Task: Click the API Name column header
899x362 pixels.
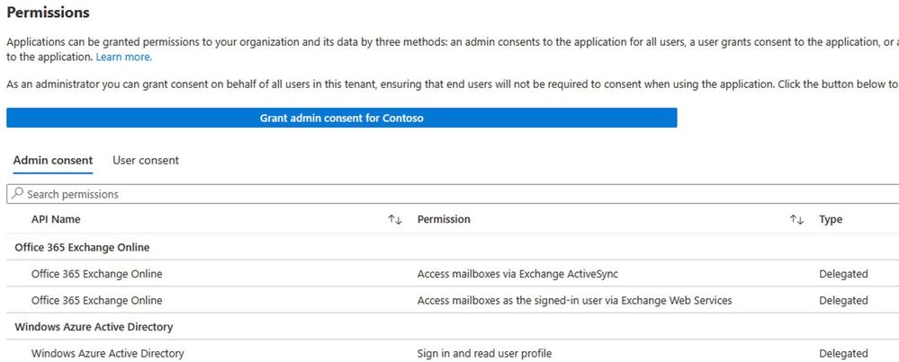Action: pyautogui.click(x=56, y=220)
